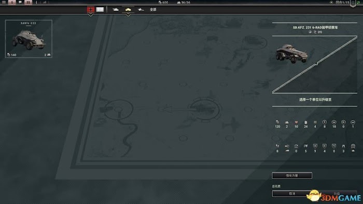Click the SD.KFZ. 231 vehicle preview image

[x=291, y=54]
